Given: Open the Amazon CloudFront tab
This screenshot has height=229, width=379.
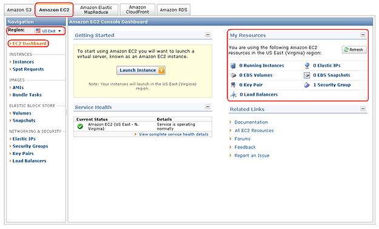Looking at the screenshot, I should coord(137,10).
